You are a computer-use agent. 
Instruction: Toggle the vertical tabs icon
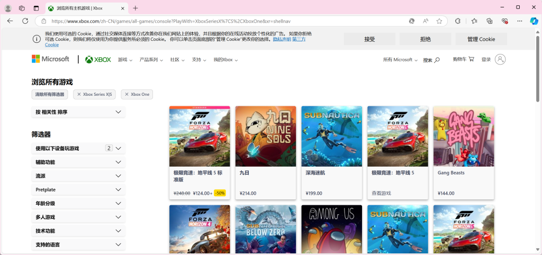37,8
